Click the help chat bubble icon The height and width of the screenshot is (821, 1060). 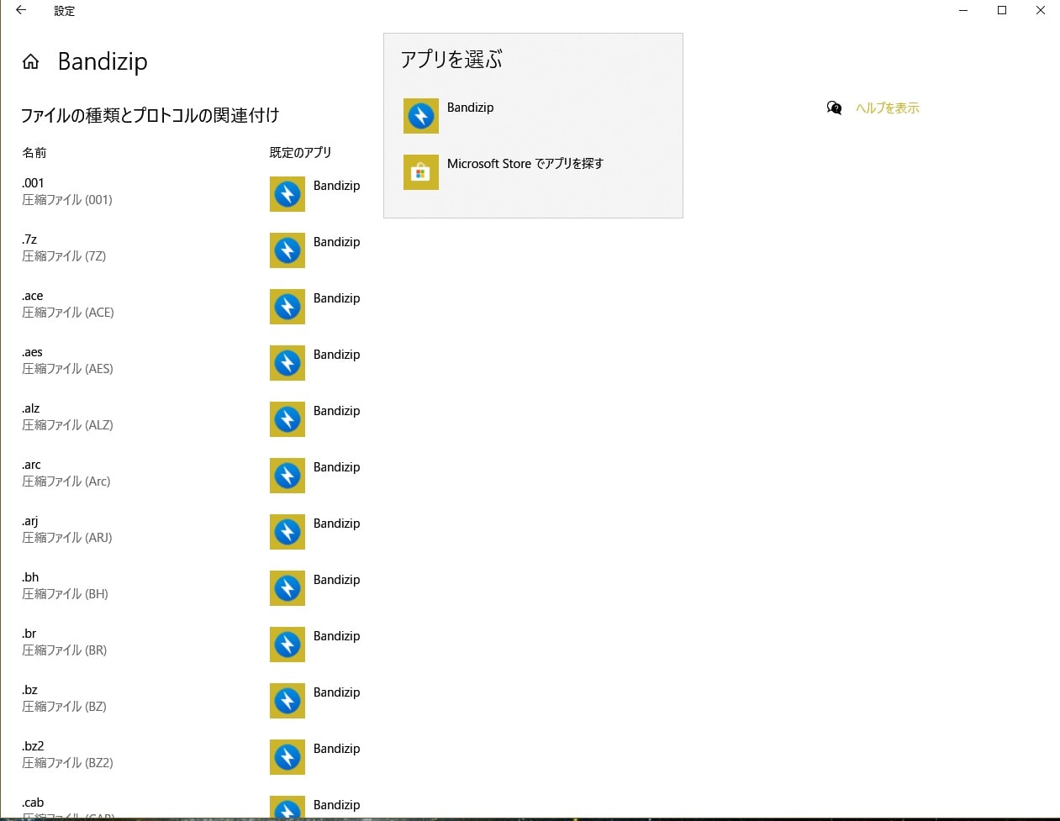(834, 108)
